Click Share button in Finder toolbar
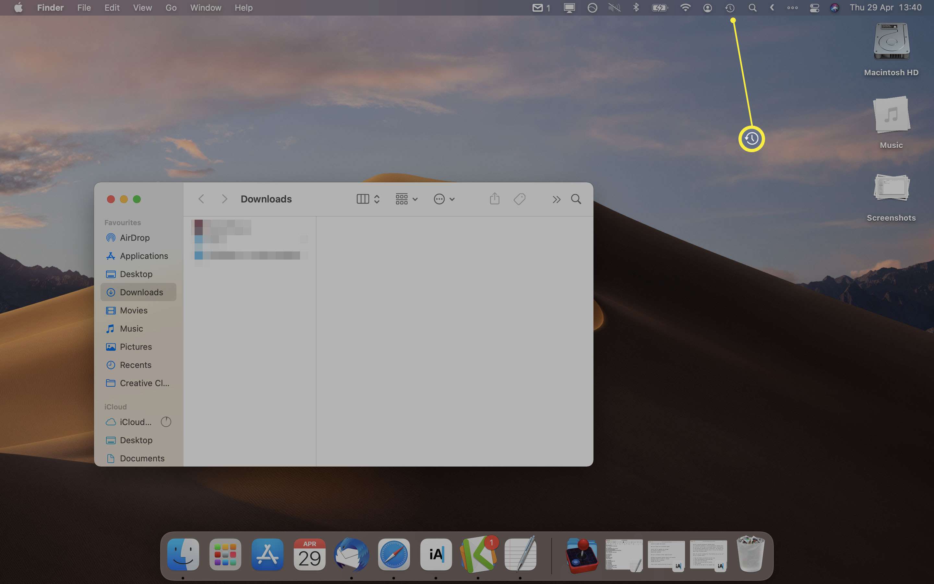 [494, 199]
